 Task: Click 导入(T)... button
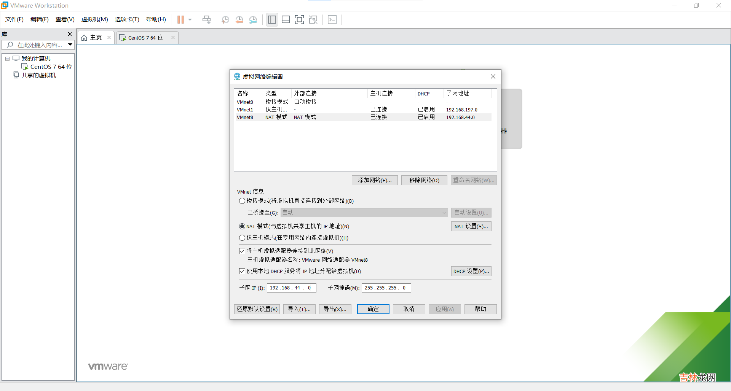(x=299, y=309)
